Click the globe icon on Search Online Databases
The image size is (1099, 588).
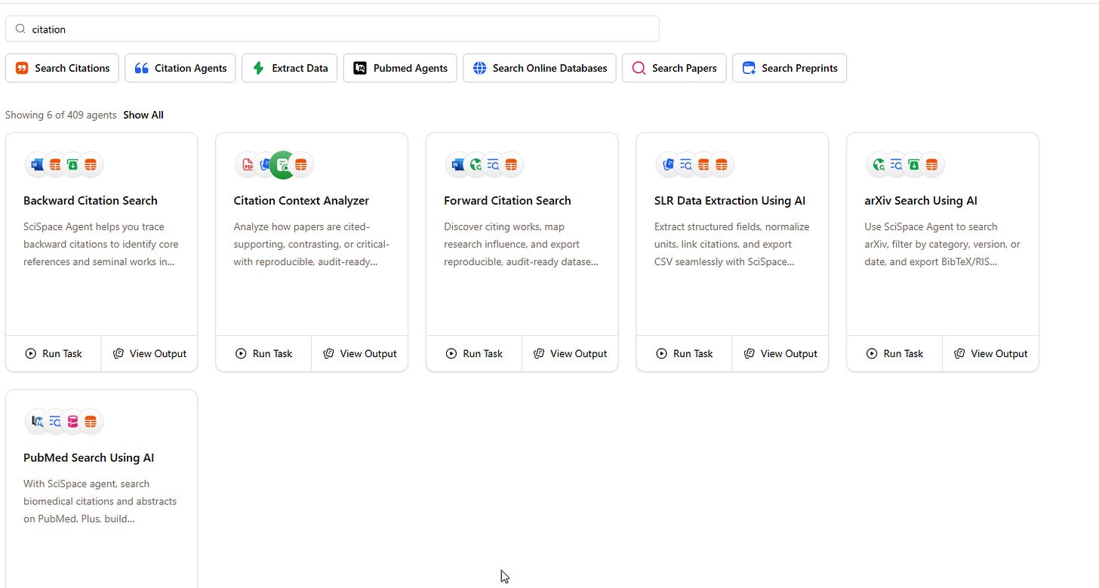(x=479, y=68)
